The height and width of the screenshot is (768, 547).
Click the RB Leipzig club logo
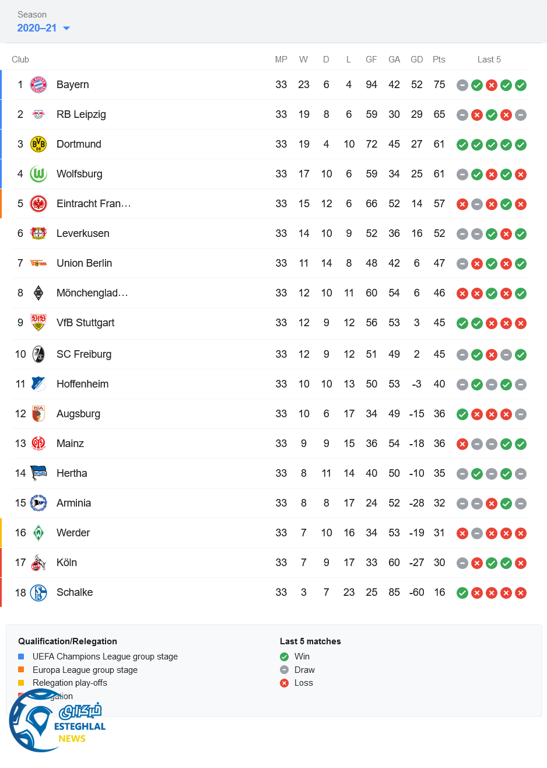coord(38,114)
